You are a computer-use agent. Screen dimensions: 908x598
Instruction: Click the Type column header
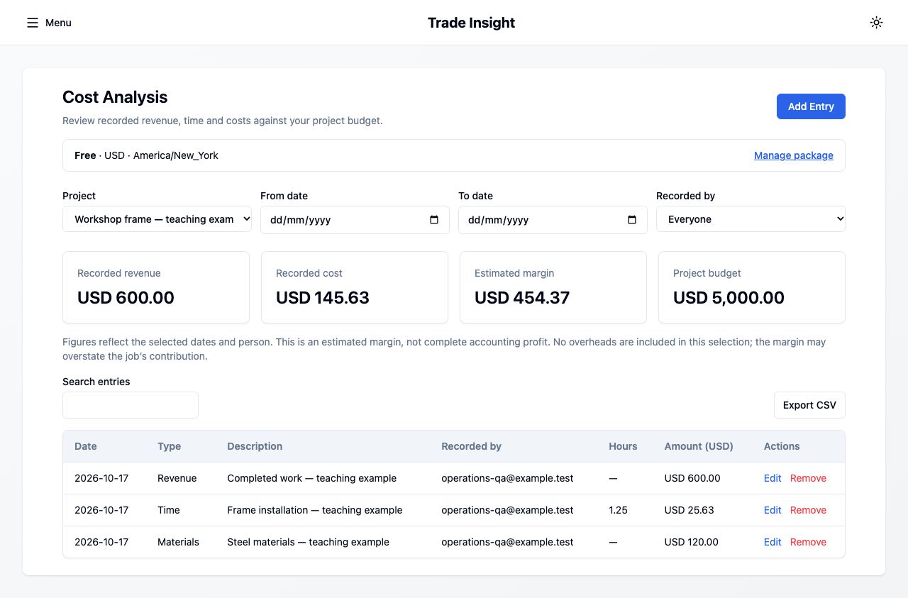[169, 446]
